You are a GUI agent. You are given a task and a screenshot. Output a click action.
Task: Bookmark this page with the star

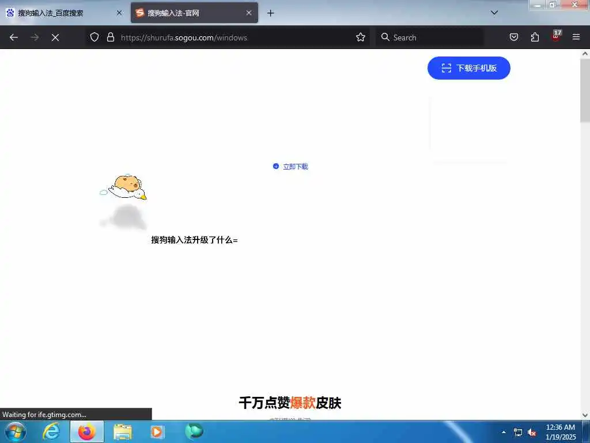point(361,37)
